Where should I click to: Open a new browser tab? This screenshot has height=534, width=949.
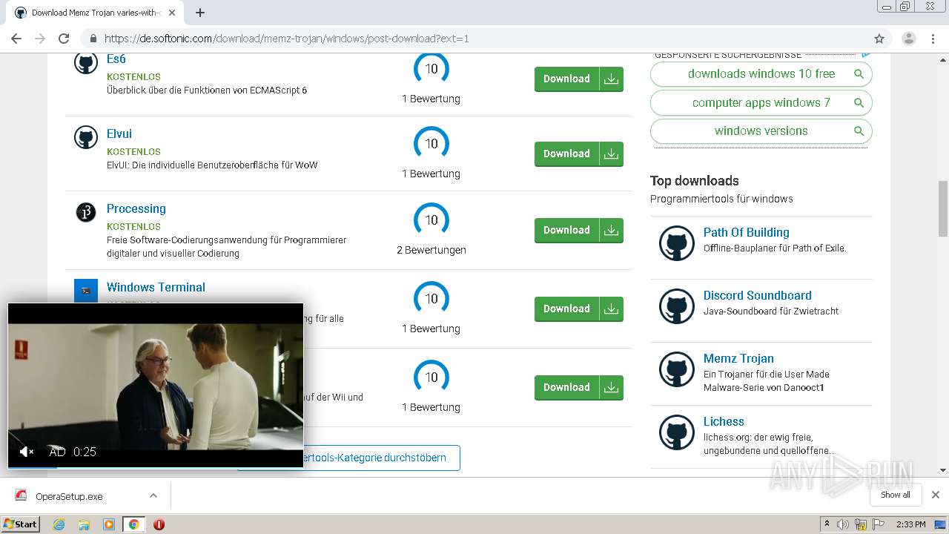(x=199, y=13)
